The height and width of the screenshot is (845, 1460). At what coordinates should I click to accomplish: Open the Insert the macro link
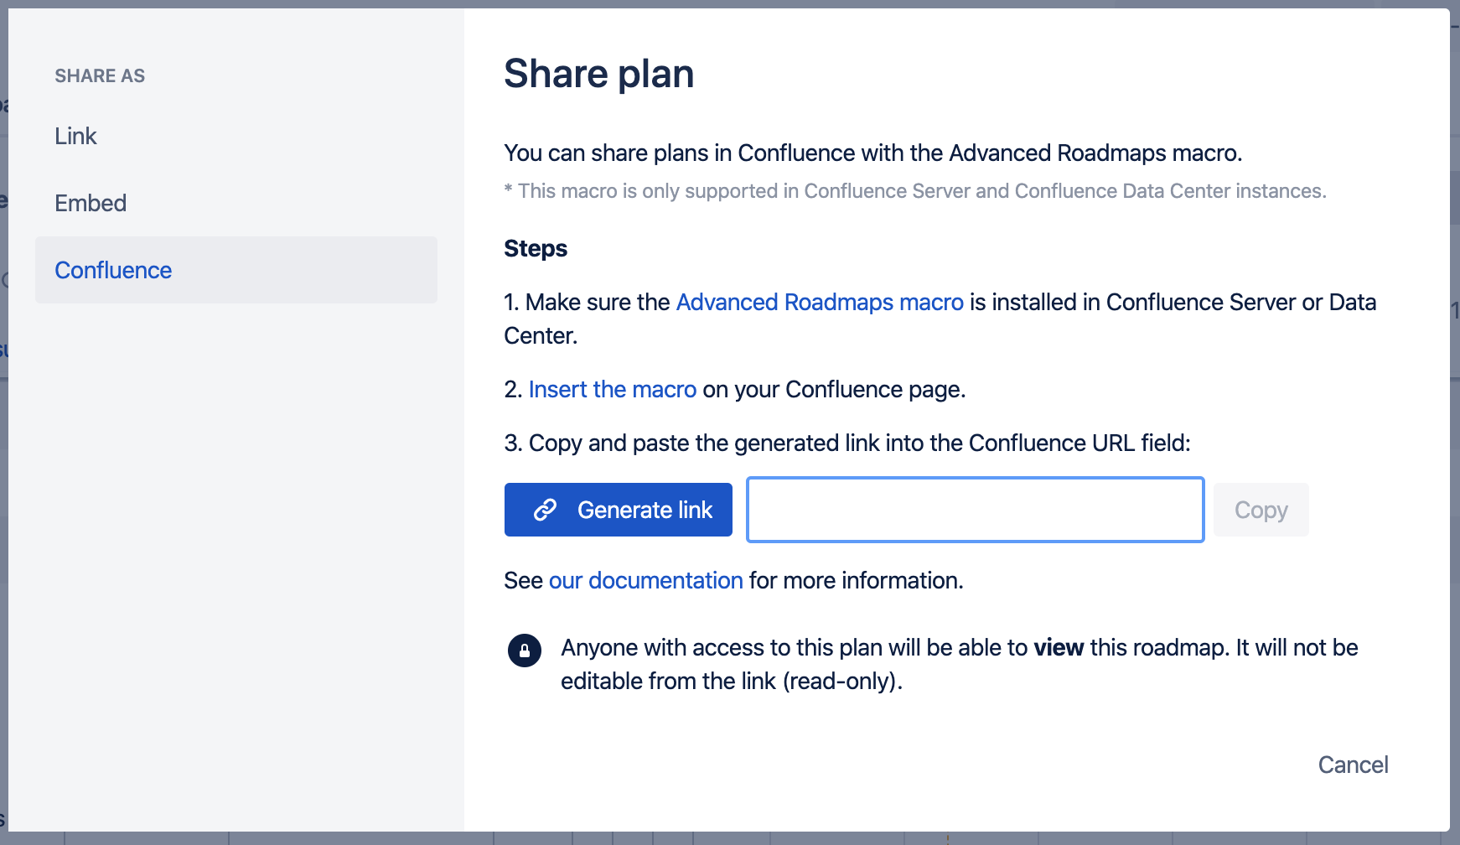(613, 389)
